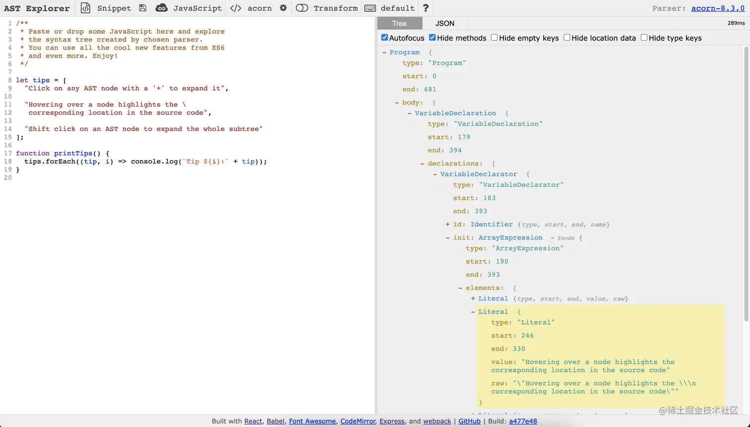Open build a477e48 link
The height and width of the screenshot is (427, 750).
523,421
